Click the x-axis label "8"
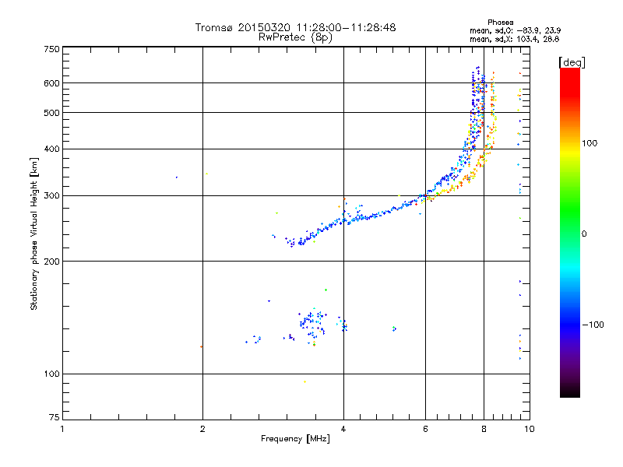623x467 pixels. point(484,429)
